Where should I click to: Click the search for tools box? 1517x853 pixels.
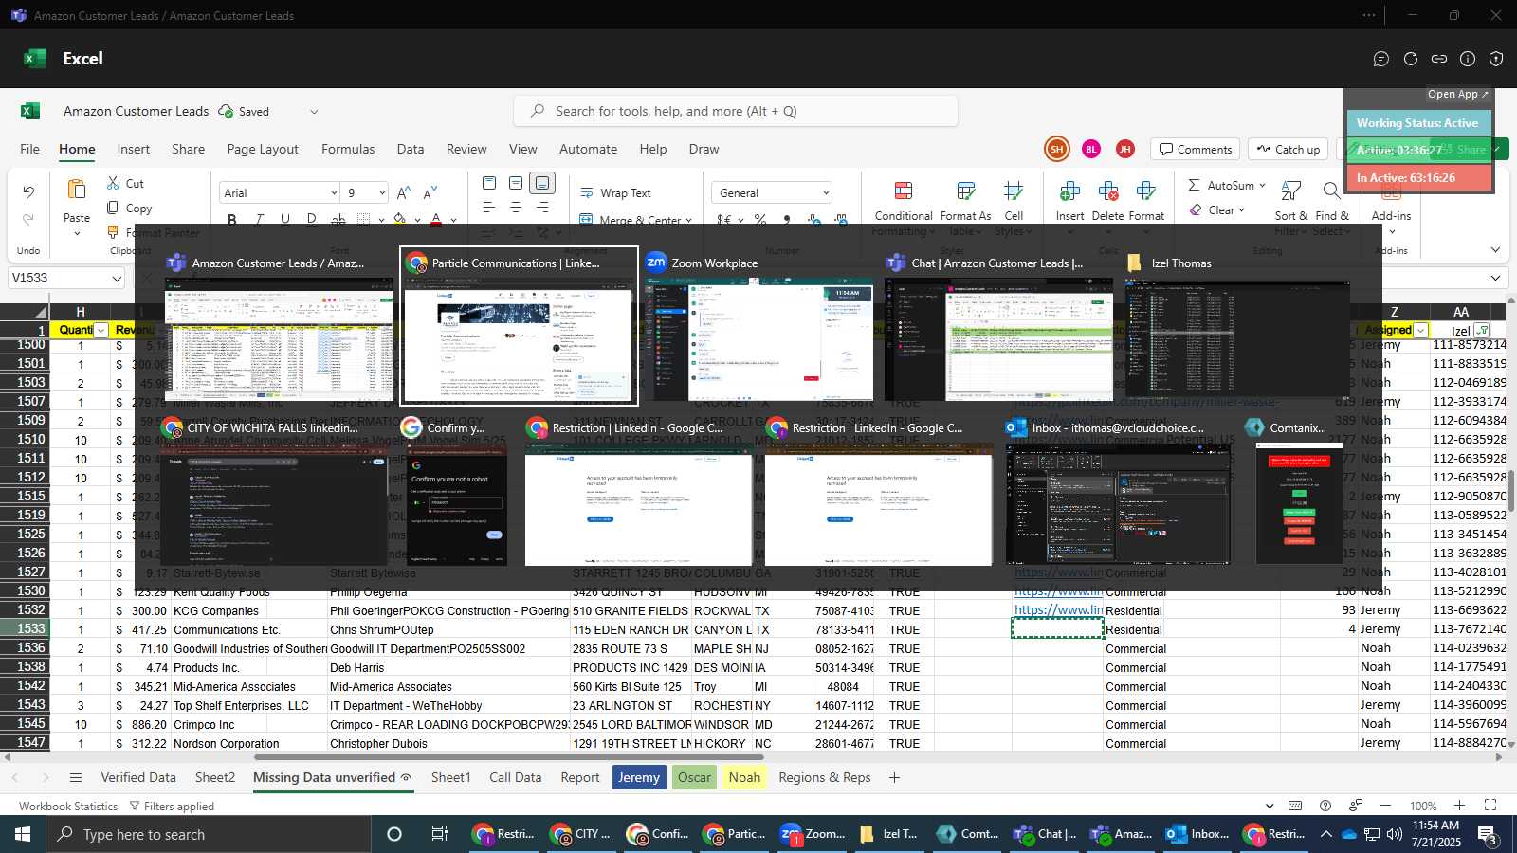[736, 111]
